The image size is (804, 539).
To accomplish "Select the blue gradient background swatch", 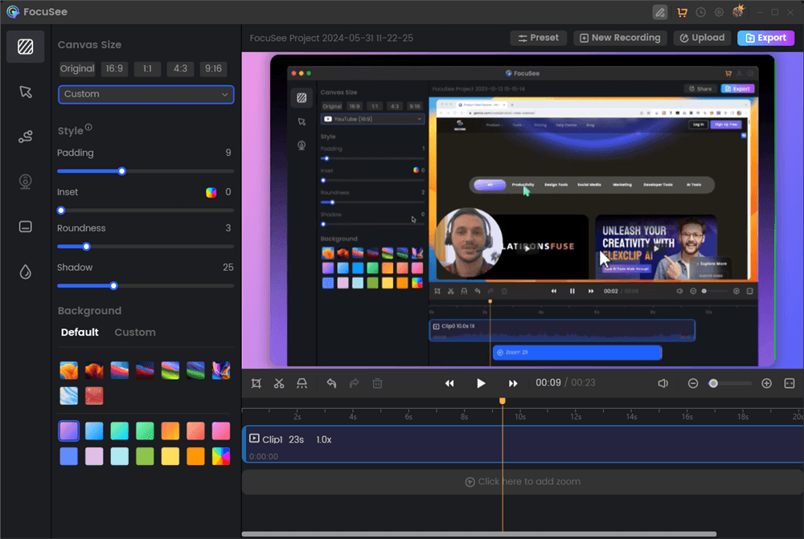I will pos(94,431).
